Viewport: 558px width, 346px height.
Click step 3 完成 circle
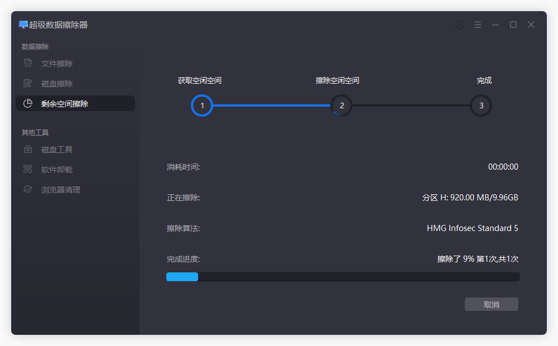pos(481,105)
